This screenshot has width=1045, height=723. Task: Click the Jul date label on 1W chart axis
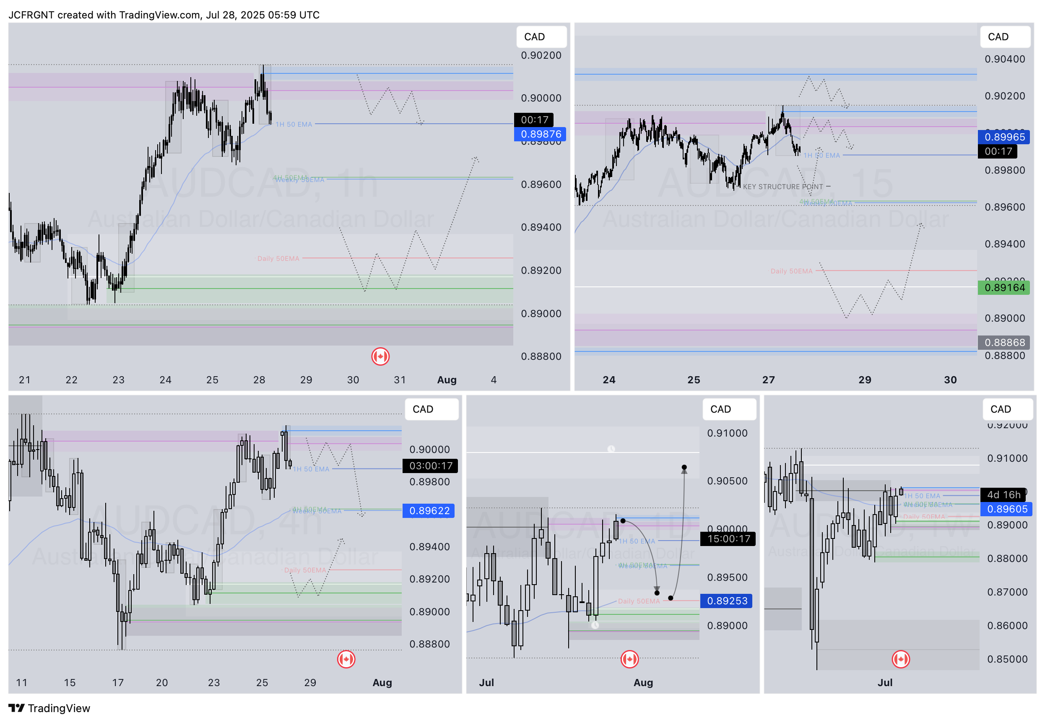pyautogui.click(x=885, y=683)
